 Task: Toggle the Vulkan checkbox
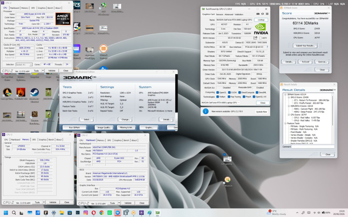(x=217, y=97)
